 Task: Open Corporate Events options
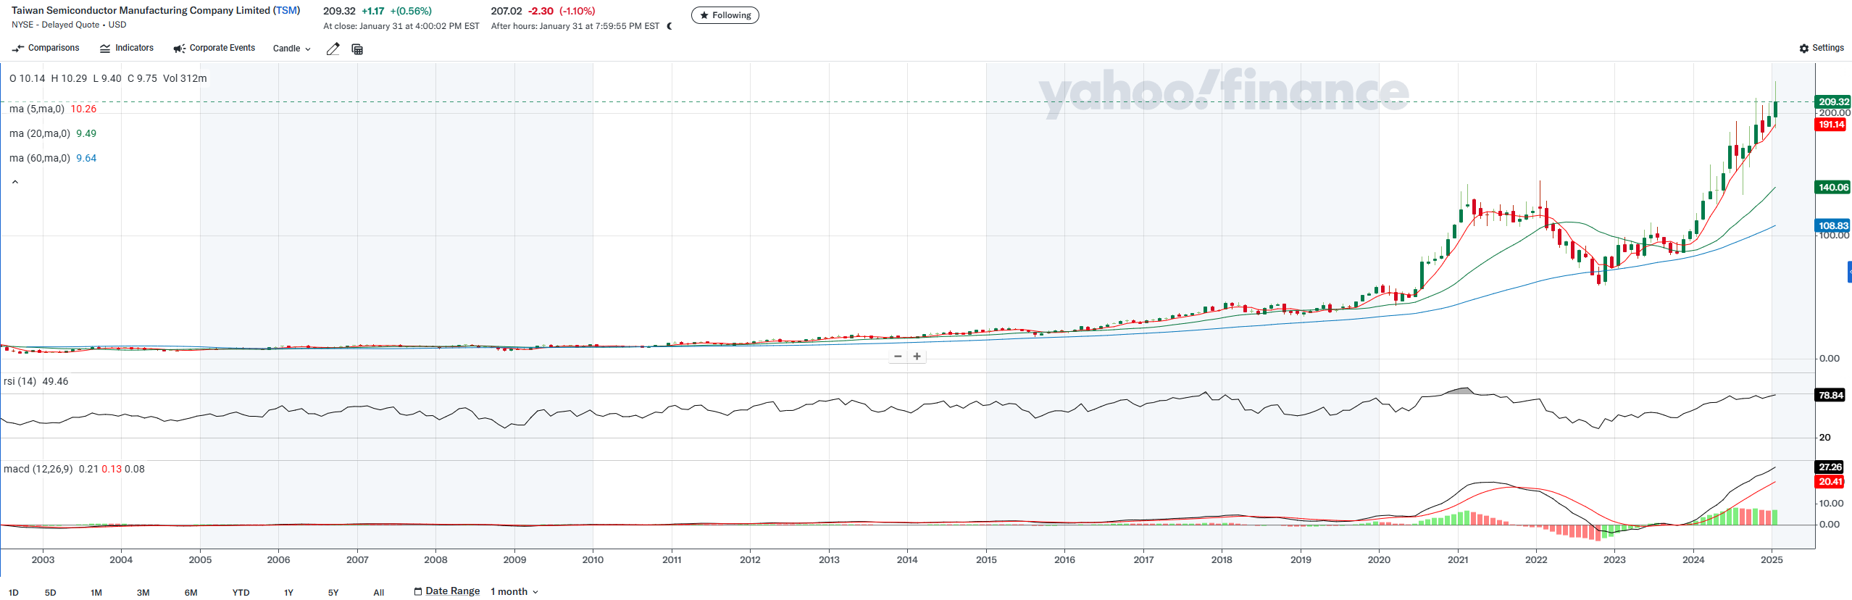coord(214,48)
